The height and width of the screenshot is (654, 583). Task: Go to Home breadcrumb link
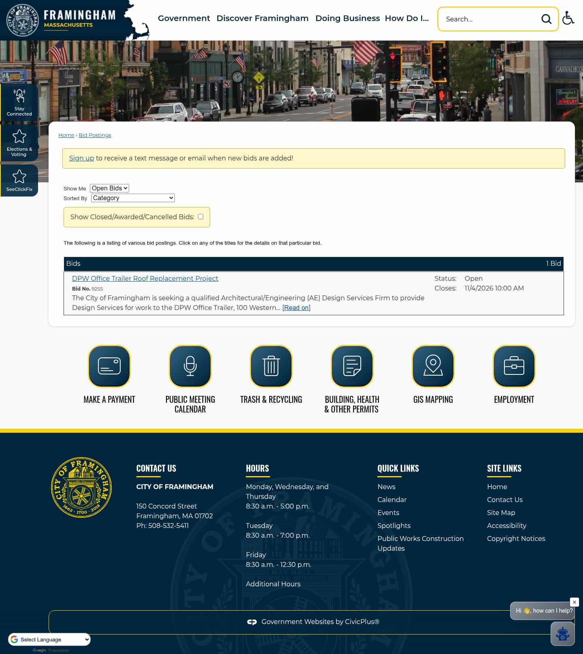tap(66, 135)
